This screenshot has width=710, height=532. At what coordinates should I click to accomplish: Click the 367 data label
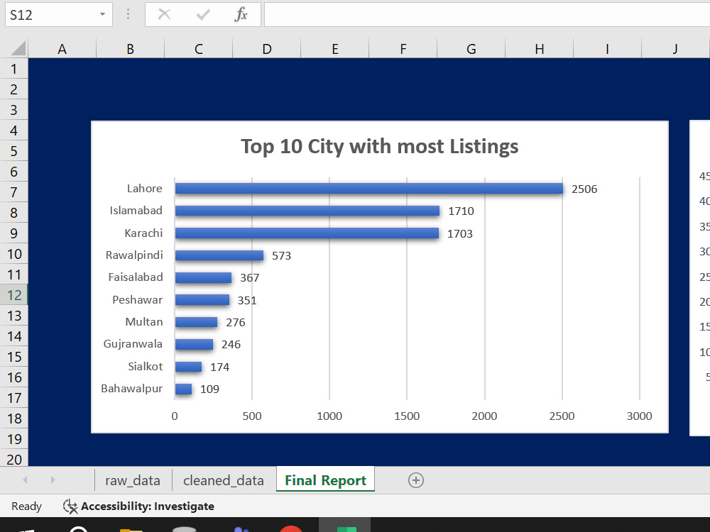249,278
